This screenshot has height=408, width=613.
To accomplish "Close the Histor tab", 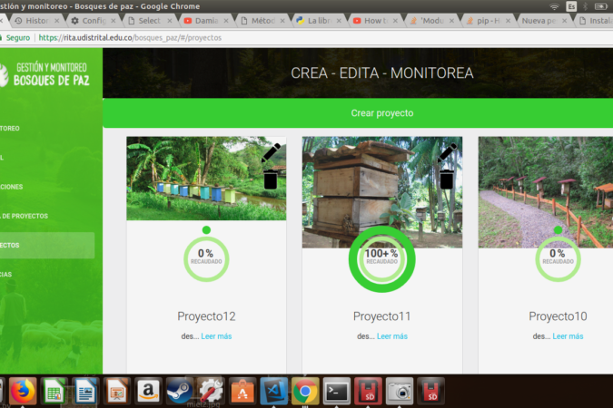I will point(56,21).
